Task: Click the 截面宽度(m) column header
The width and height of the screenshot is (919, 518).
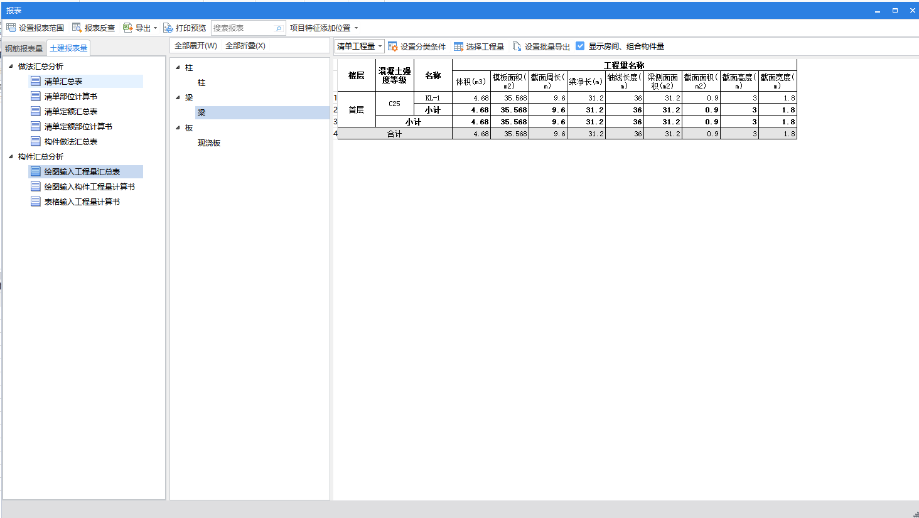Action: (778, 81)
